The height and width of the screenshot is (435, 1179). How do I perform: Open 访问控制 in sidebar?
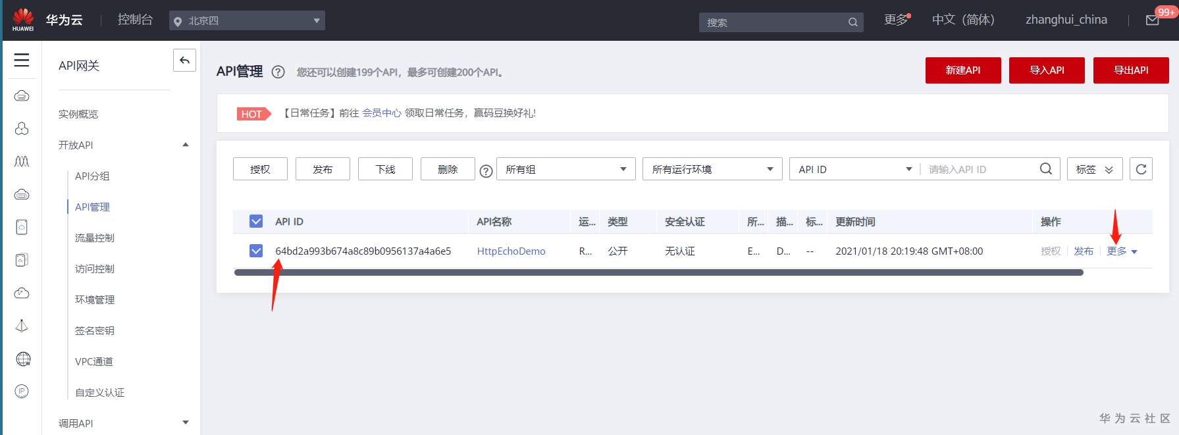(95, 269)
